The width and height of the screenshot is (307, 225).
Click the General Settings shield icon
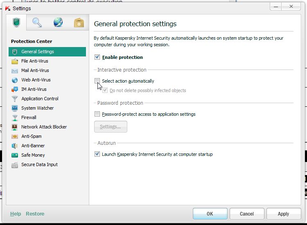tap(15, 52)
